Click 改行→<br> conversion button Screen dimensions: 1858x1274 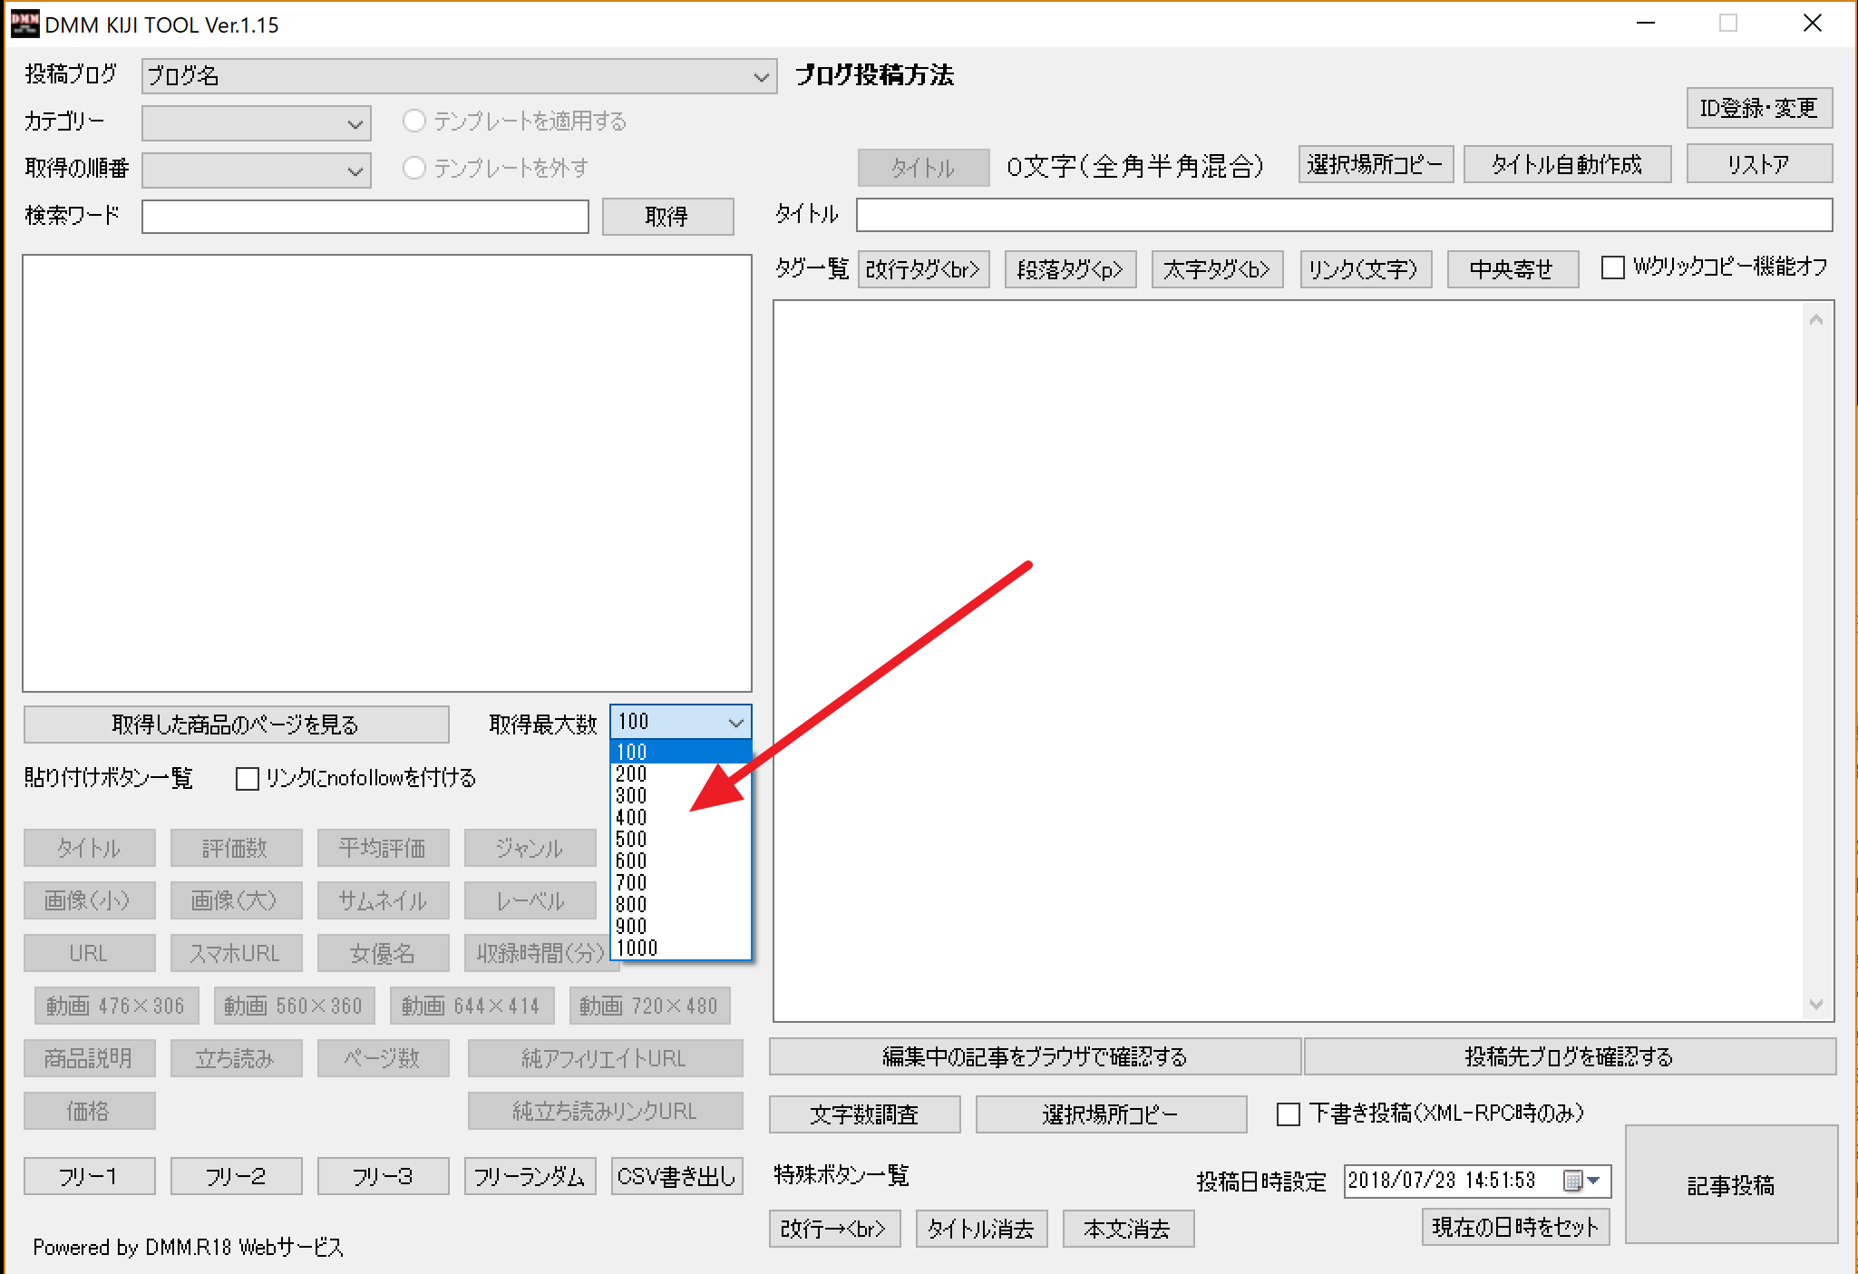coord(834,1229)
